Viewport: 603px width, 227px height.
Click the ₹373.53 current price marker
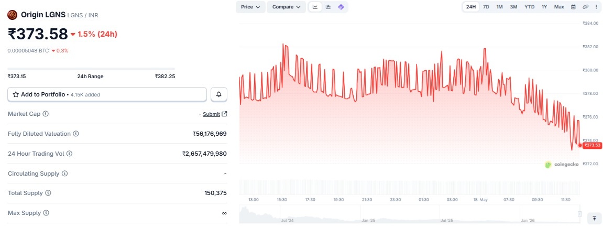point(591,145)
